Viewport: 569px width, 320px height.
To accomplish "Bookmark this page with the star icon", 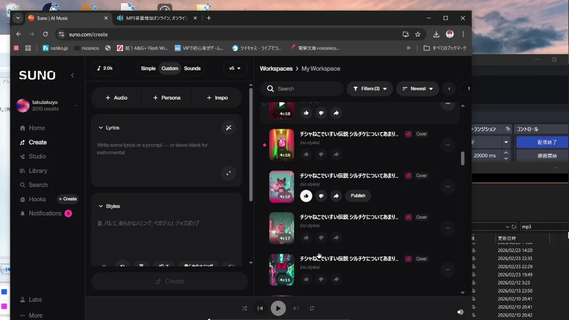I will click(418, 34).
